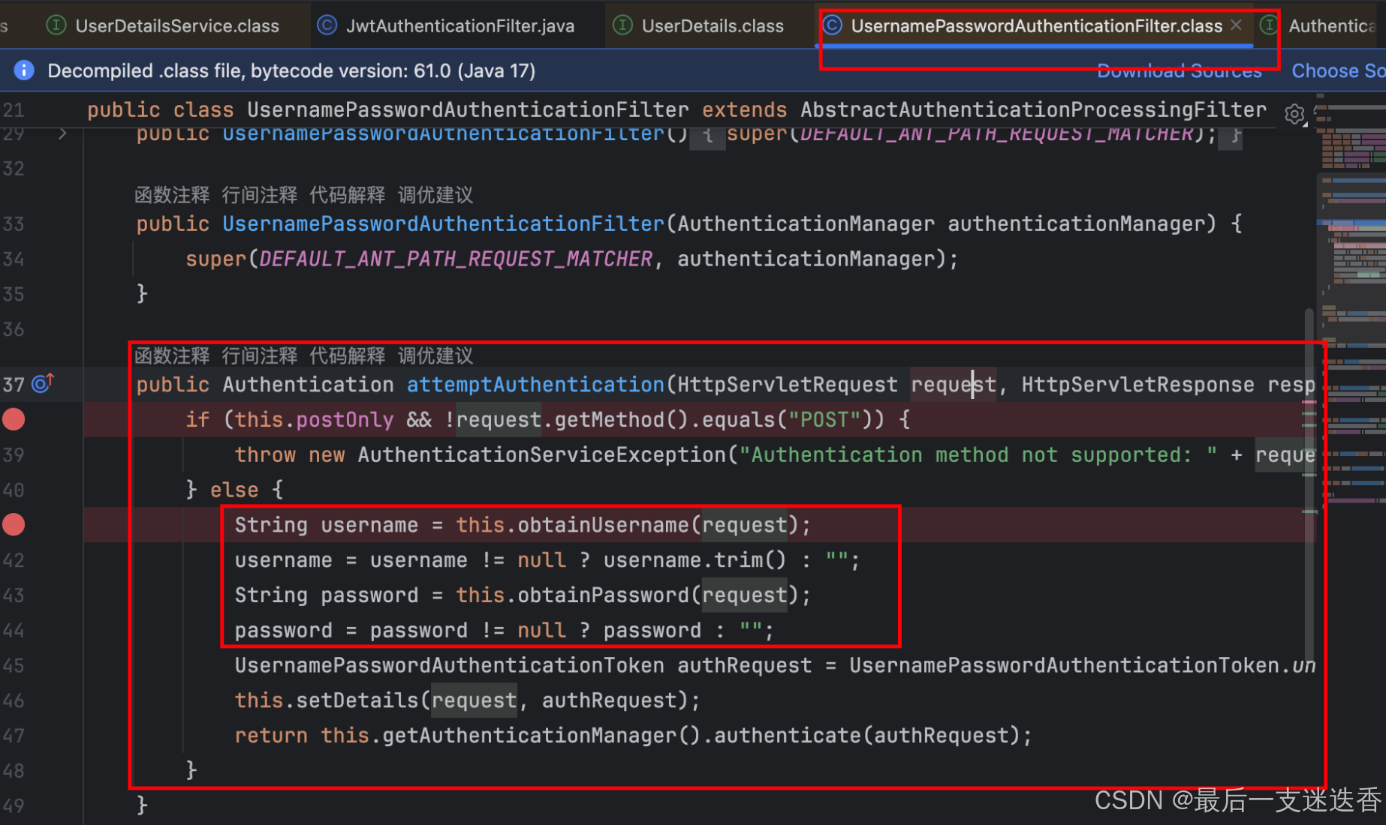1386x825 pixels.
Task: Click the override gutter icon at line 37
Action: point(43,383)
